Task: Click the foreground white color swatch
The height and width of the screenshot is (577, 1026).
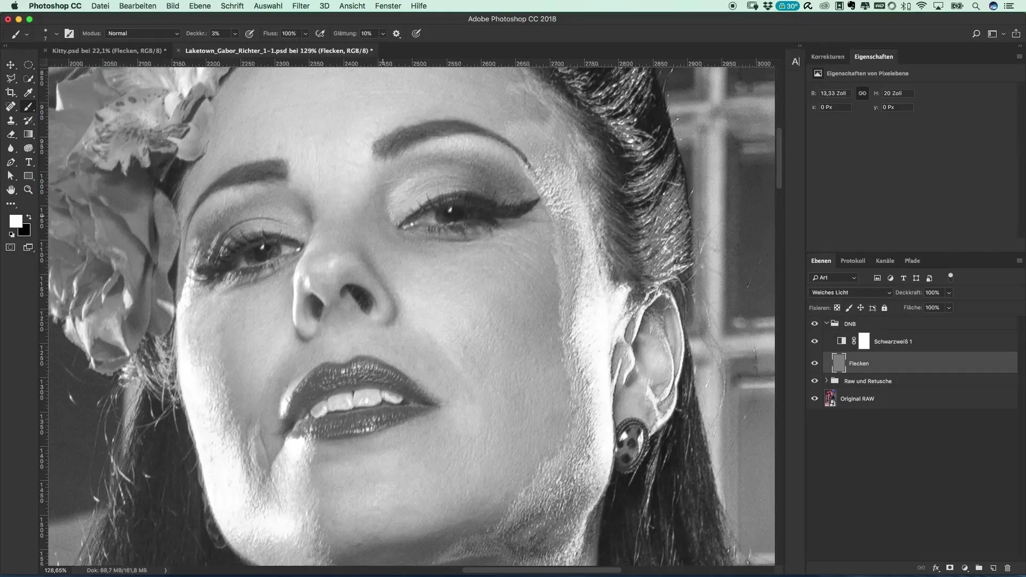Action: [15, 220]
